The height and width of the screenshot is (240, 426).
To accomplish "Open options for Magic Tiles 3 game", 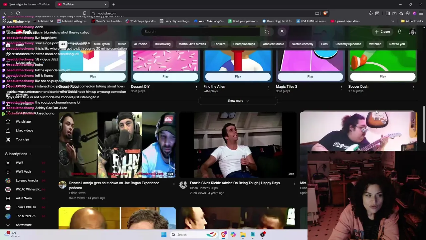I will pyautogui.click(x=341, y=88).
